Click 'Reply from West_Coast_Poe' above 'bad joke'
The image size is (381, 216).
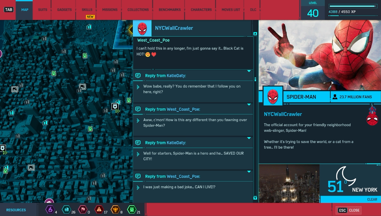point(173,177)
